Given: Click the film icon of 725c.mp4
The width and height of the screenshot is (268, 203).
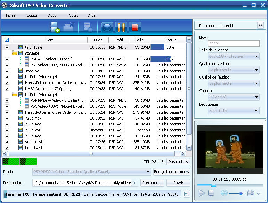Looking at the screenshot, I should [x=21, y=118].
